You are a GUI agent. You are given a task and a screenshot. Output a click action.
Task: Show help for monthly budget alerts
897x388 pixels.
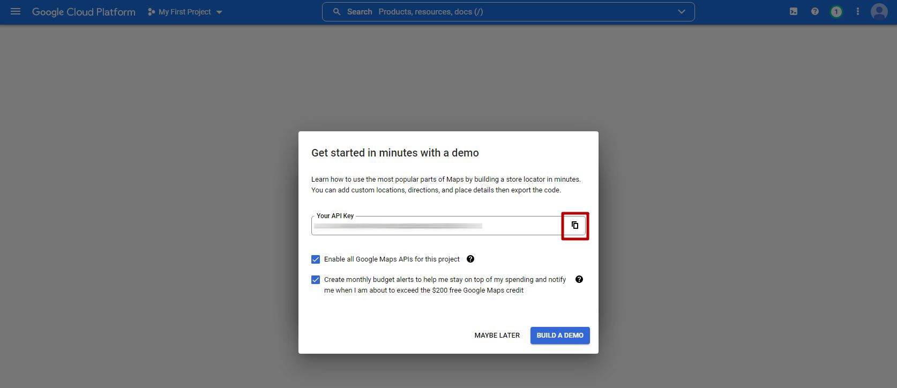579,279
